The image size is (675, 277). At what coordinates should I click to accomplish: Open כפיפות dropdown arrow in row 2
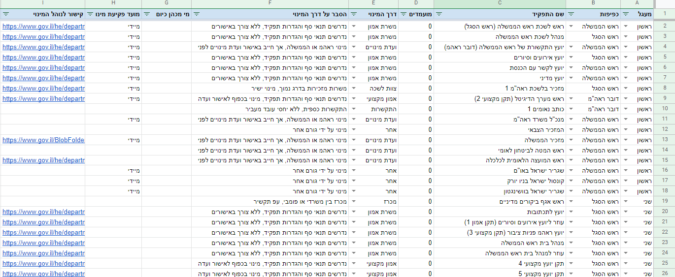571,26
